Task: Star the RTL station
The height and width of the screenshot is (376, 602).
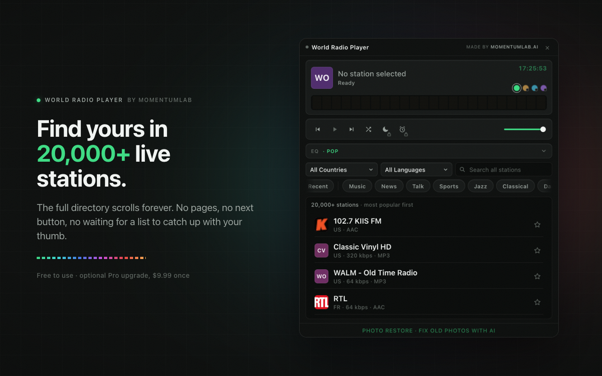Action: (537, 302)
